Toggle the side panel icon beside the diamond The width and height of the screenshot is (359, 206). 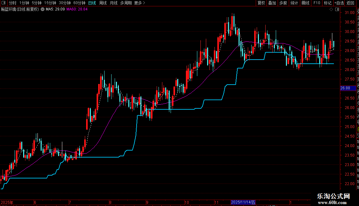click(337, 10)
